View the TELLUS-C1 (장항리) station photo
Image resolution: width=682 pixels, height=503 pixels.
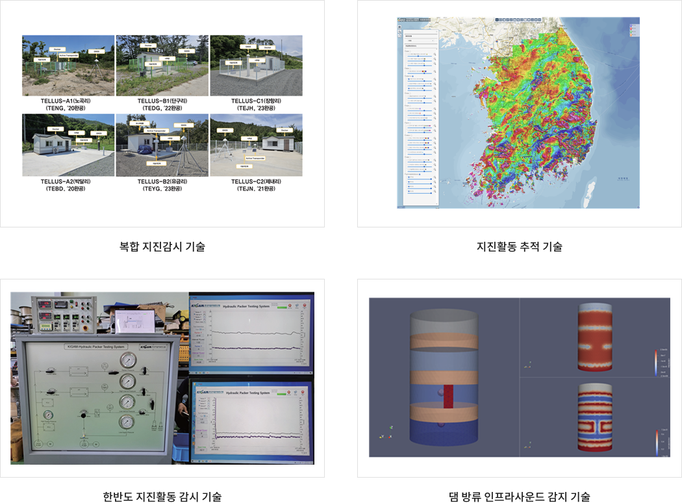tap(256, 66)
